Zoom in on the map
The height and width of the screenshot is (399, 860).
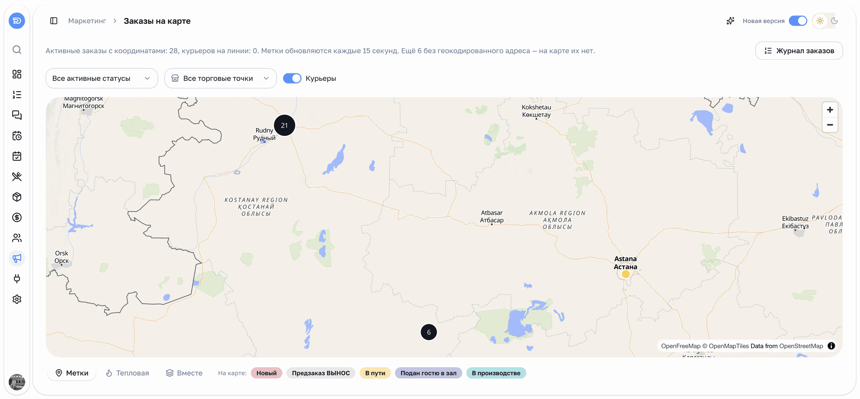coord(830,110)
